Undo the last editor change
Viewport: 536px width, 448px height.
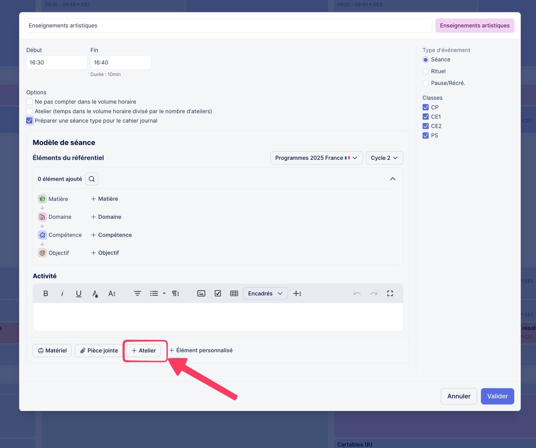[x=357, y=293]
